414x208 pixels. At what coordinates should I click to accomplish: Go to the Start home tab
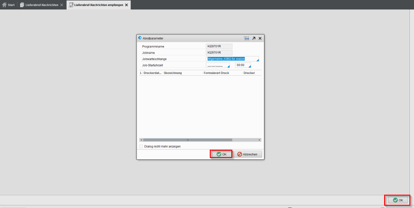[x=9, y=5]
